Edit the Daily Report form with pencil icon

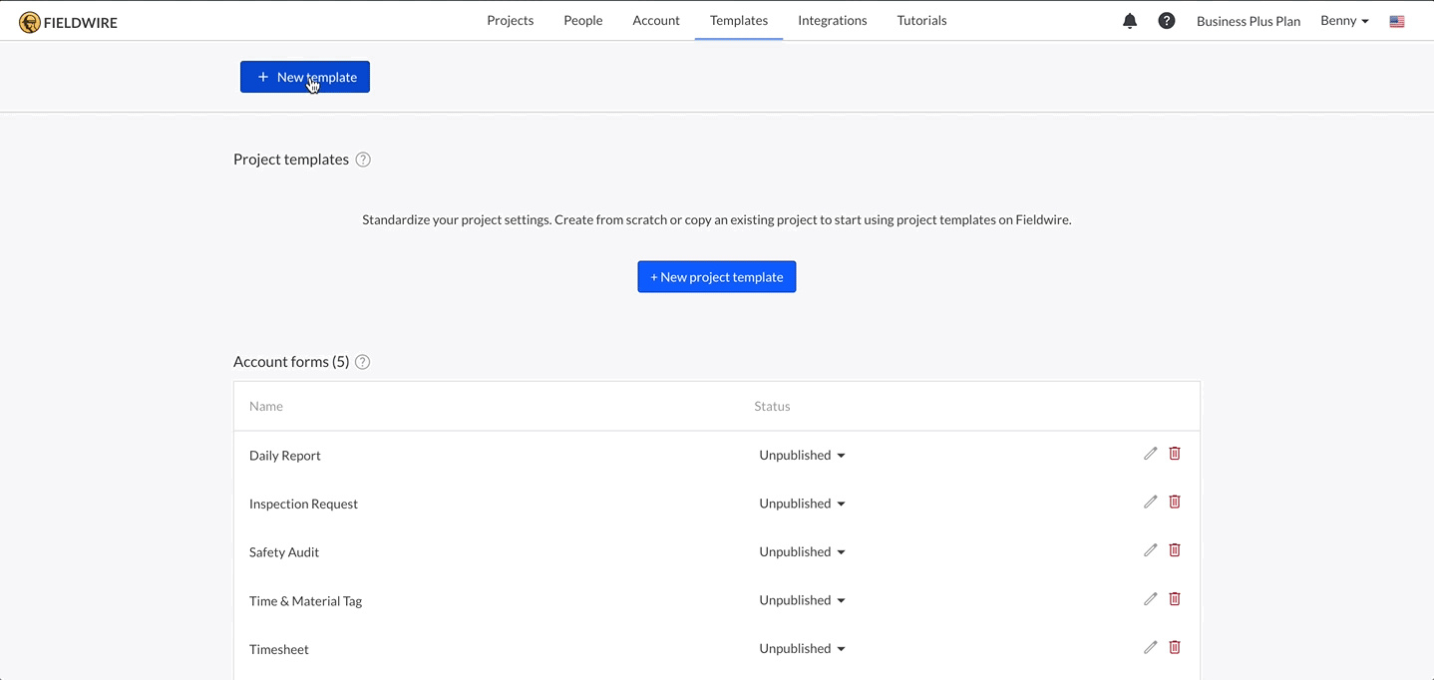coord(1150,453)
